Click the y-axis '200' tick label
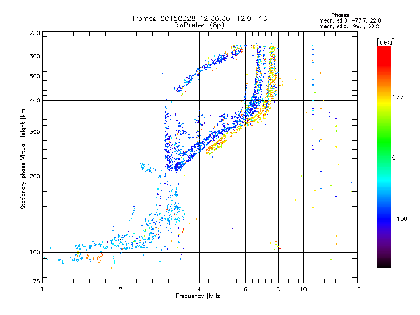420x315 pixels. [x=35, y=176]
